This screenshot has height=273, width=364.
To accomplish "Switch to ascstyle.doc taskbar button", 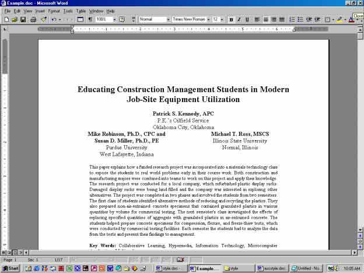I will tap(272, 268).
